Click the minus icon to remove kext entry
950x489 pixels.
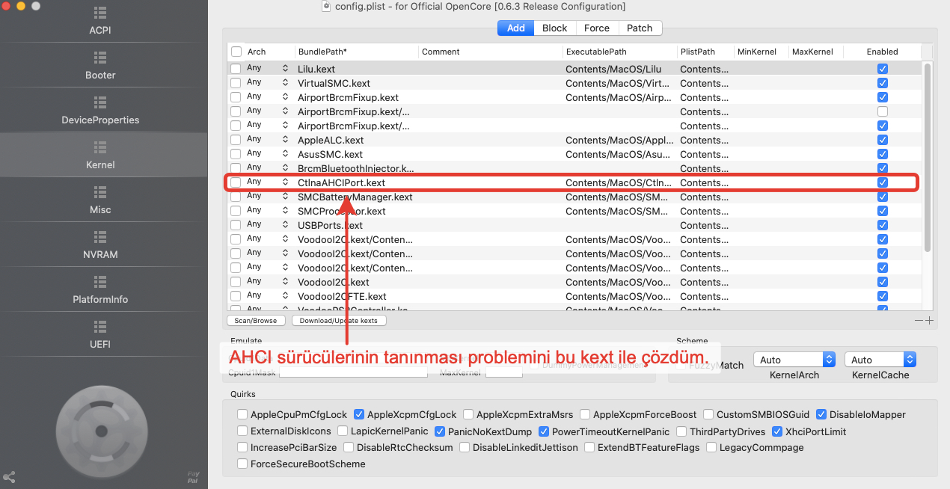pos(919,320)
